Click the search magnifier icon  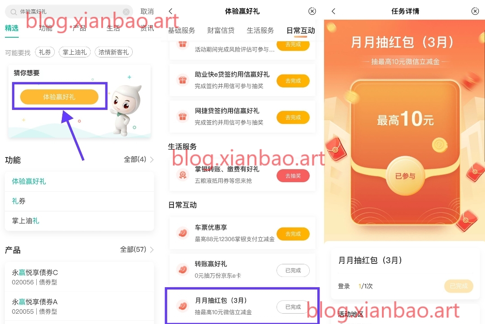point(13,12)
